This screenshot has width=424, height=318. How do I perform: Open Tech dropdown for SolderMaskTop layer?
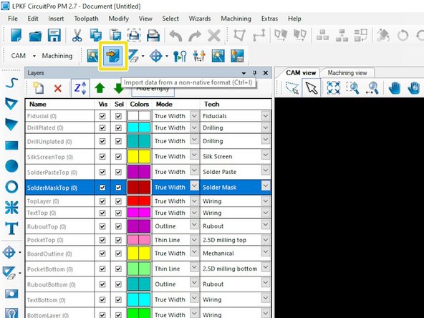tap(266, 185)
